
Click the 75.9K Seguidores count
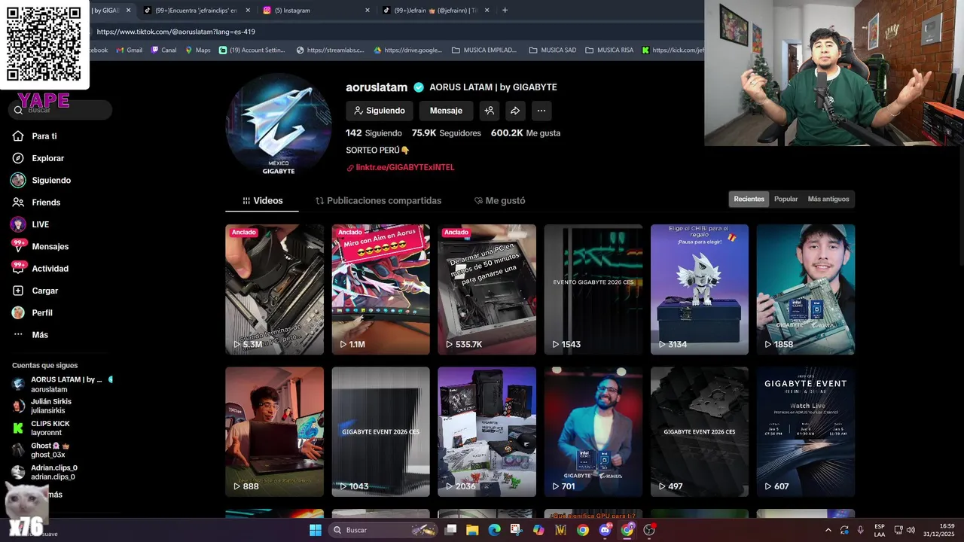pos(446,132)
